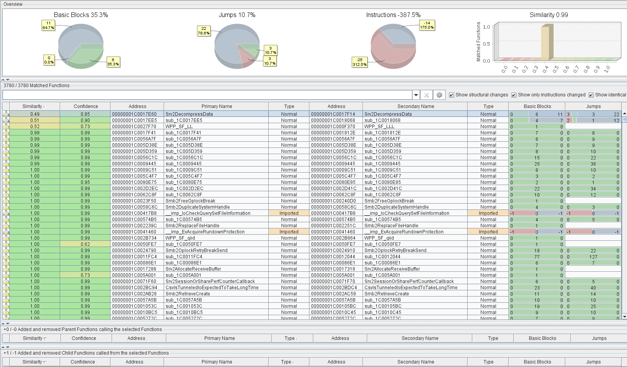
Task: Sort Matched Functions by Primary Name column
Action: [216, 106]
